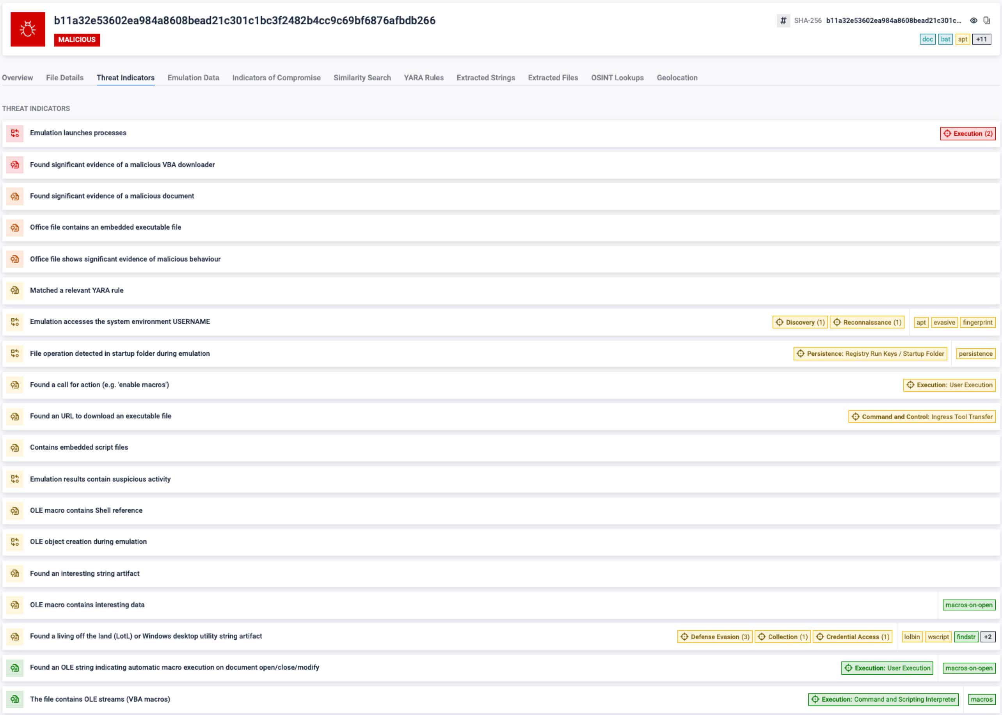Select the 'doc' tag in the header
The image size is (1002, 715).
coord(927,39)
